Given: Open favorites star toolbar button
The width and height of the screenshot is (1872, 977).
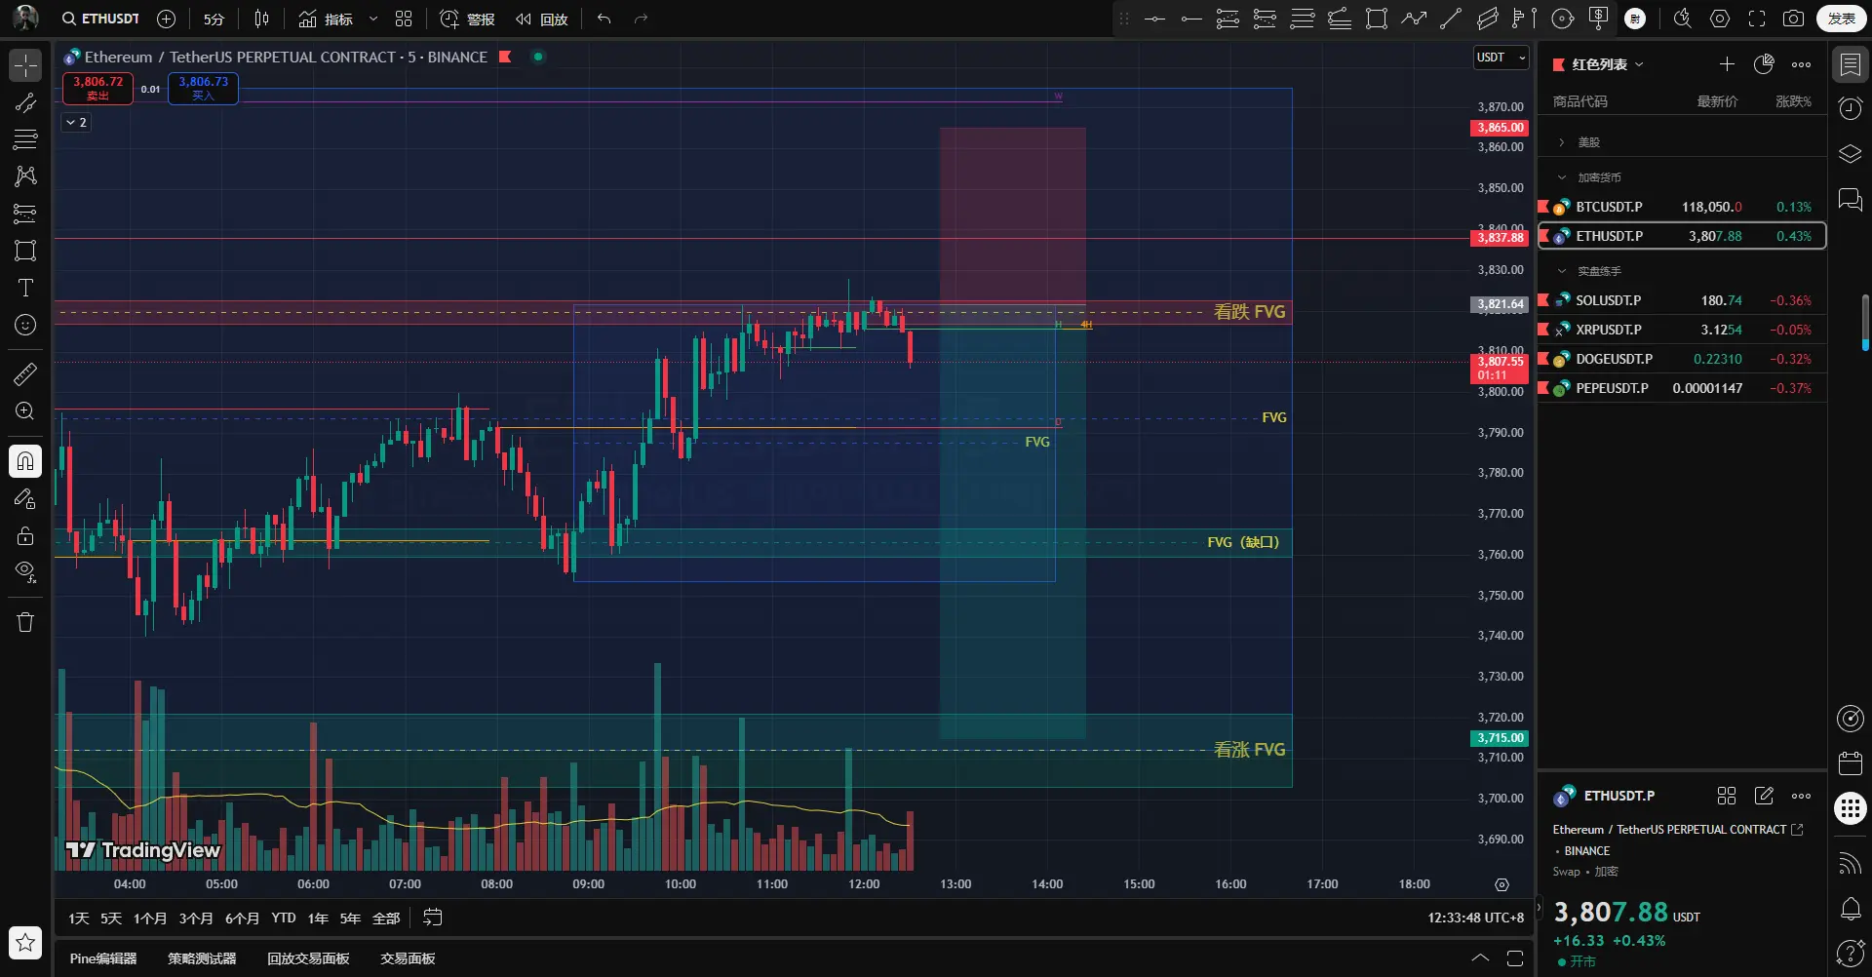Looking at the screenshot, I should coord(25,942).
